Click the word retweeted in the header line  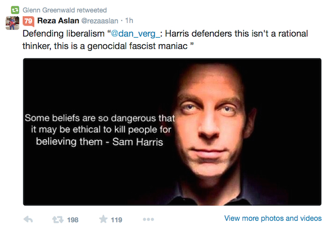point(90,10)
